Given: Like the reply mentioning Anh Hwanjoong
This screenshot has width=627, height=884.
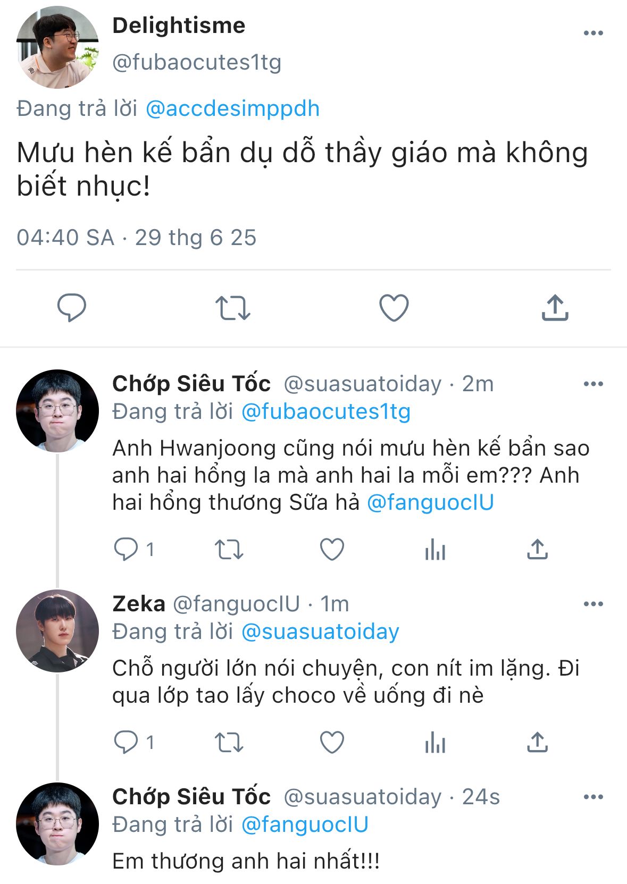Looking at the screenshot, I should (x=332, y=549).
